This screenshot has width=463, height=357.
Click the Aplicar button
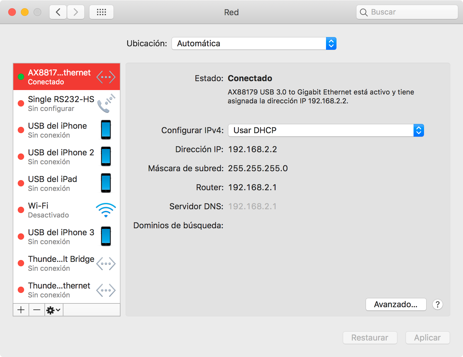click(427, 338)
